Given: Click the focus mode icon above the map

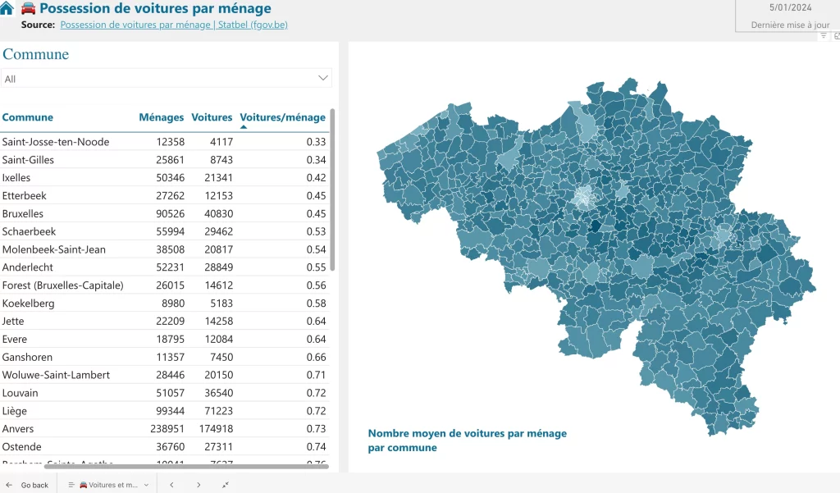Looking at the screenshot, I should point(834,35).
